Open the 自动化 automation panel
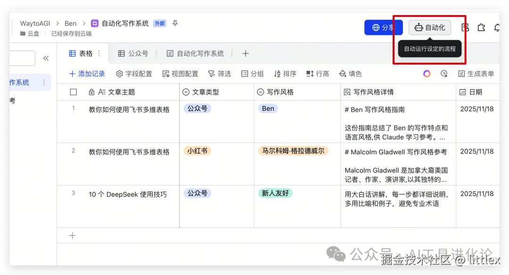 pyautogui.click(x=429, y=27)
